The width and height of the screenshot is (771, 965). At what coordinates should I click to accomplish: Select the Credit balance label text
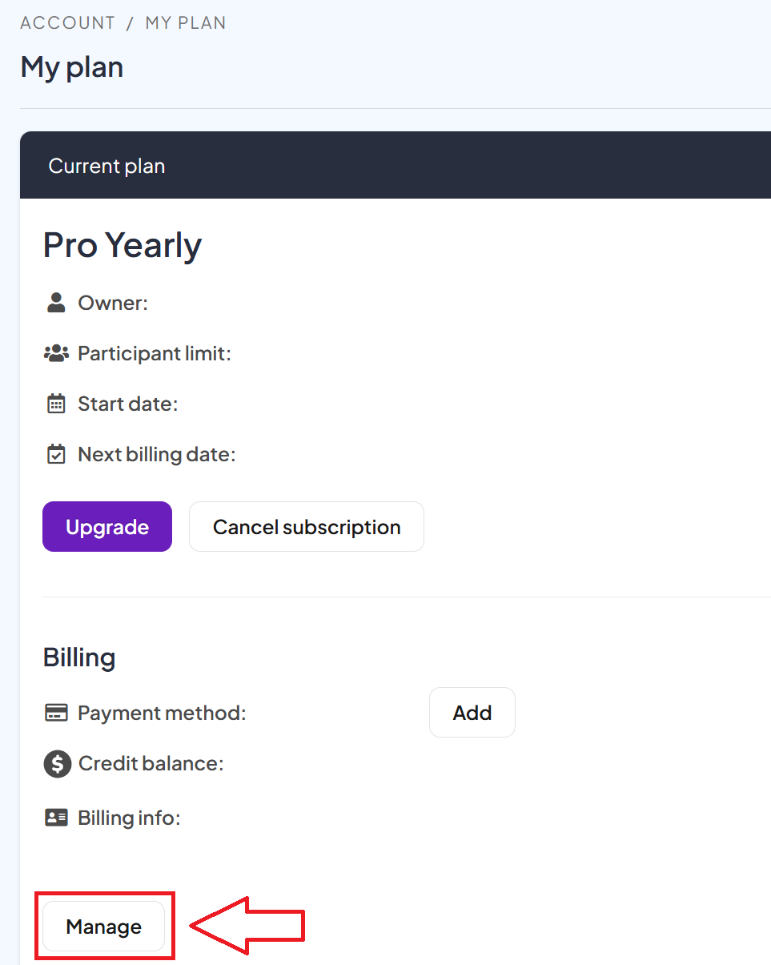tap(151, 764)
